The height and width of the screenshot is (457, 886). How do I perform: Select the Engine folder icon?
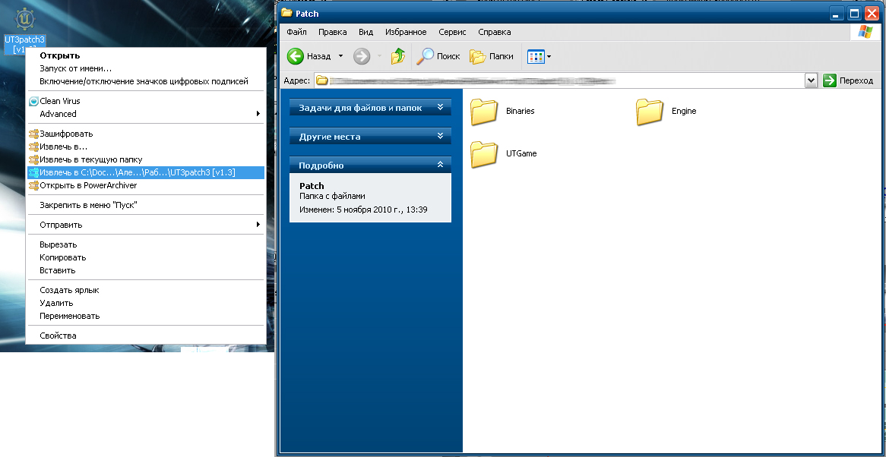[649, 112]
